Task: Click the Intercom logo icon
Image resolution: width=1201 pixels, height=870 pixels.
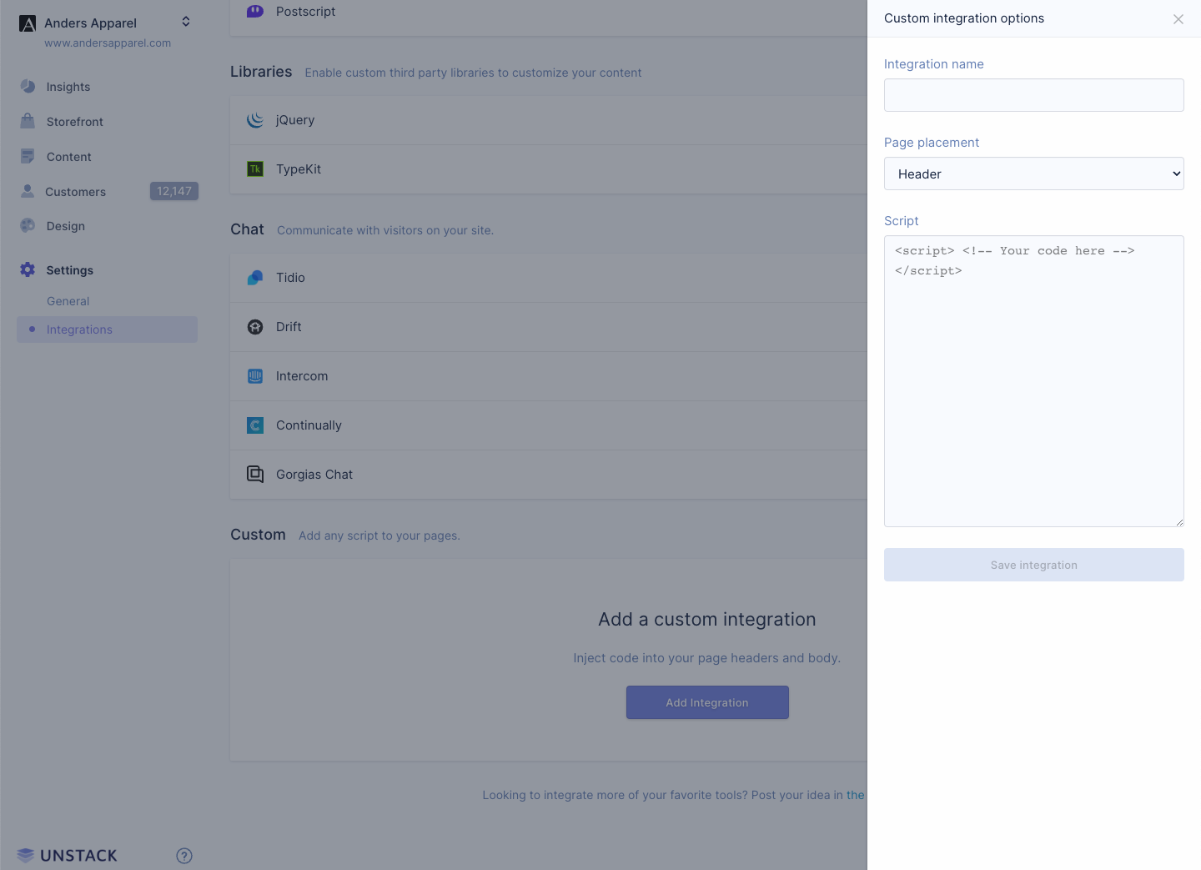Action: tap(255, 376)
